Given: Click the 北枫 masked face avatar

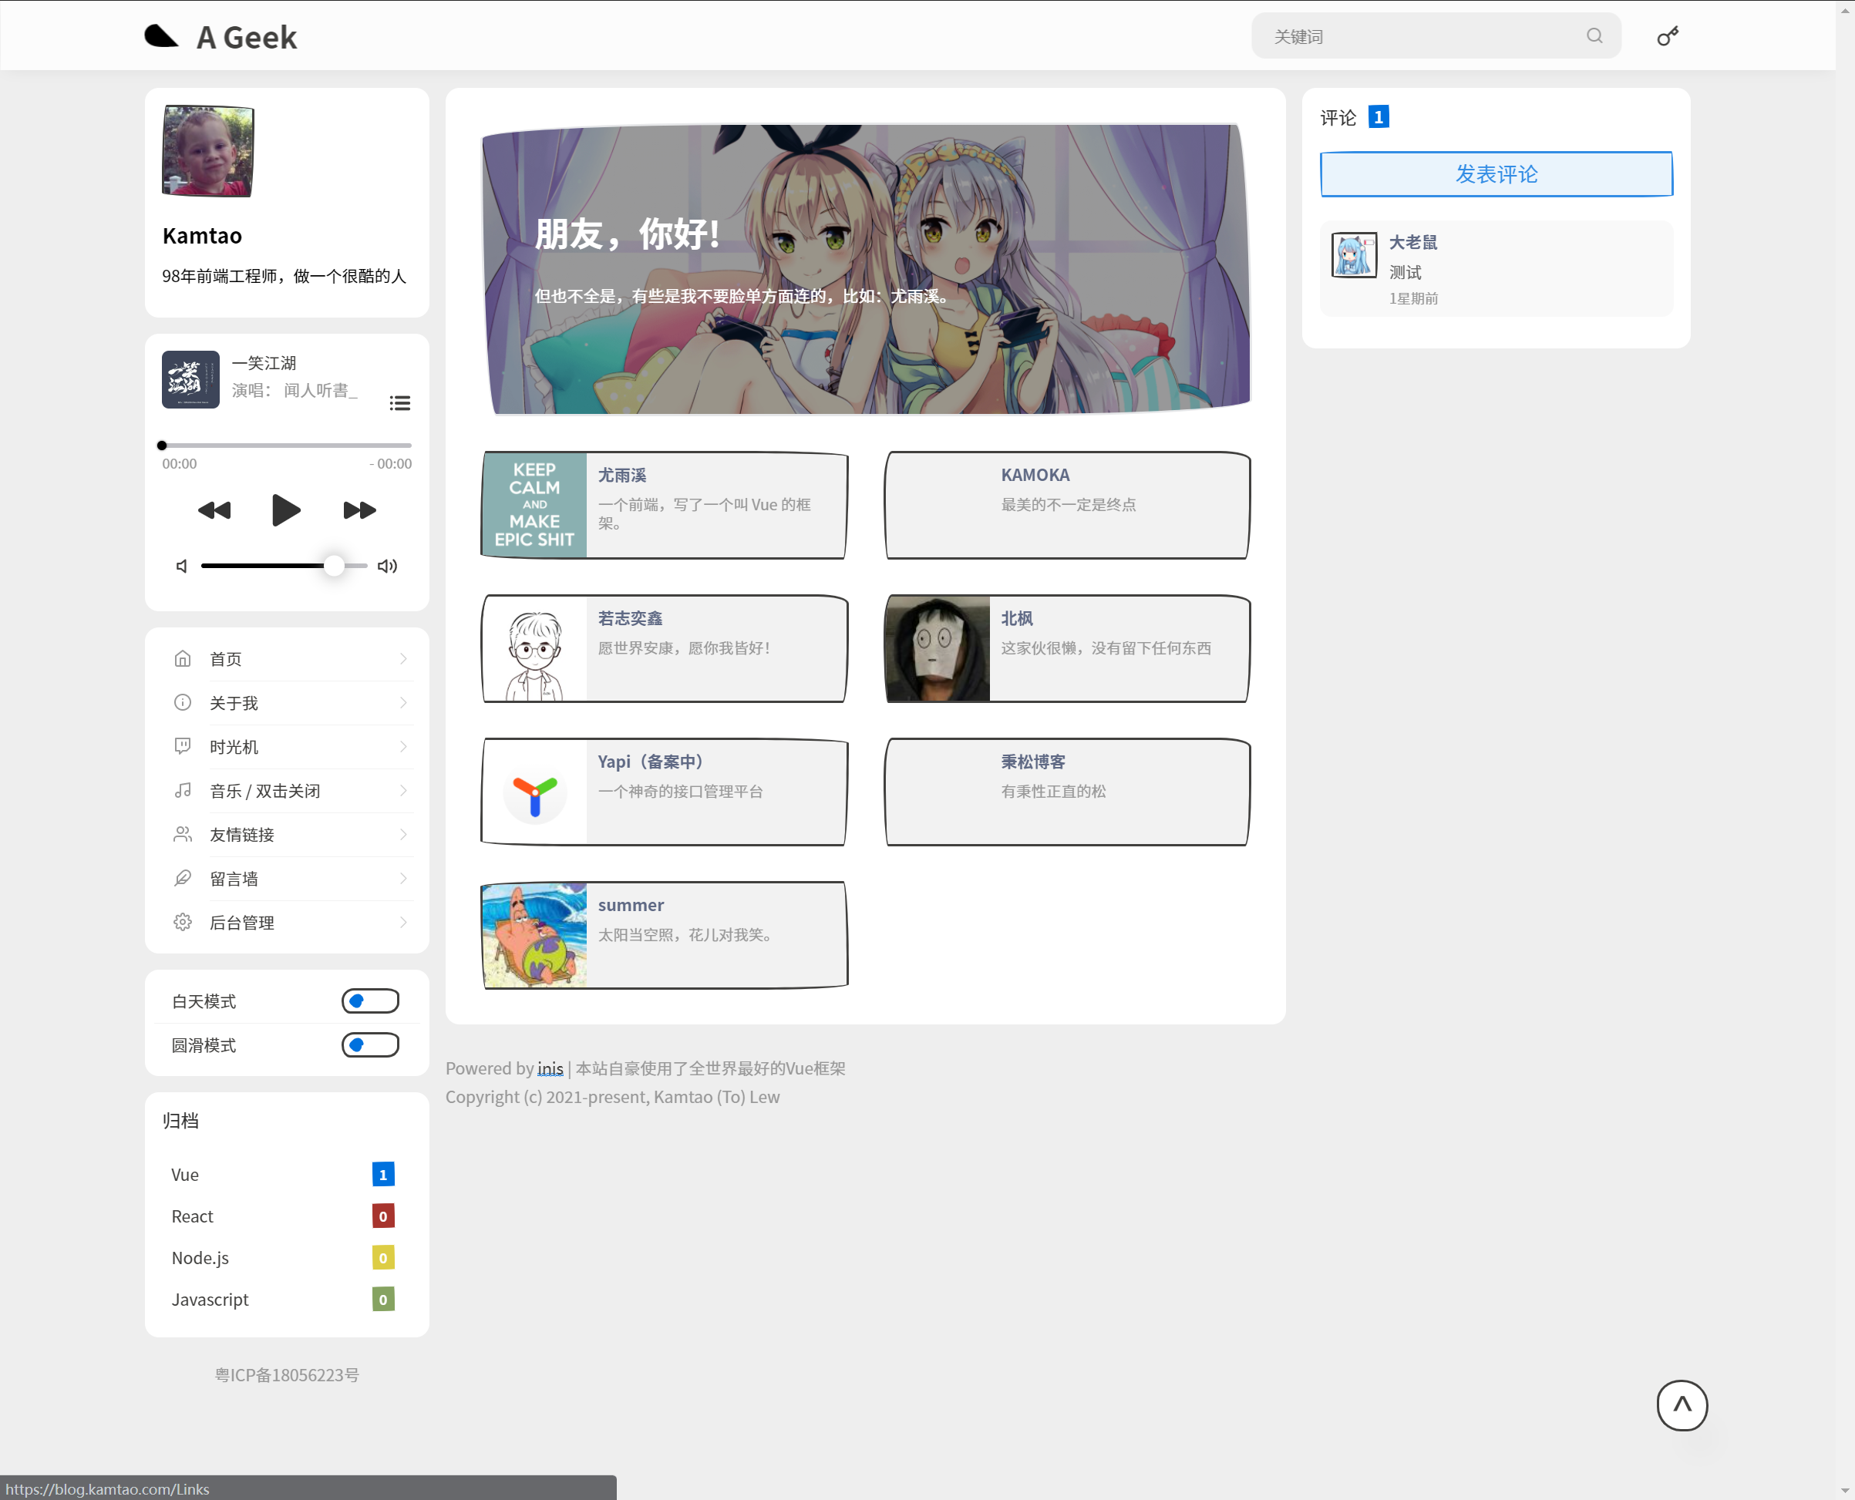Looking at the screenshot, I should click(x=938, y=650).
